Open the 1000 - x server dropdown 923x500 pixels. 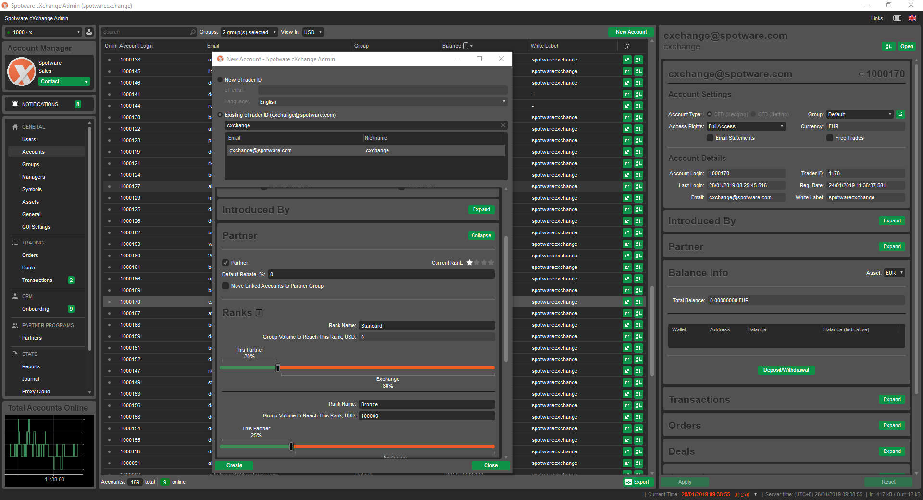click(x=43, y=32)
